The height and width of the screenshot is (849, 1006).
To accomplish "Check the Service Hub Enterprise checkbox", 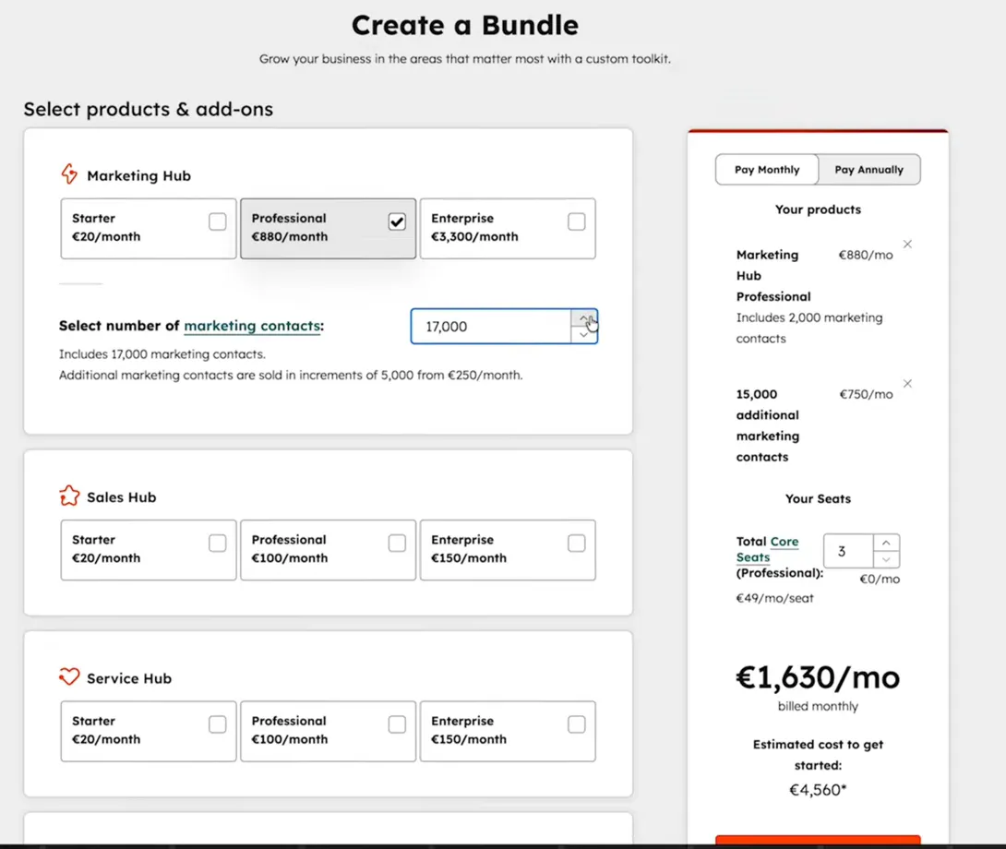I will click(x=577, y=723).
